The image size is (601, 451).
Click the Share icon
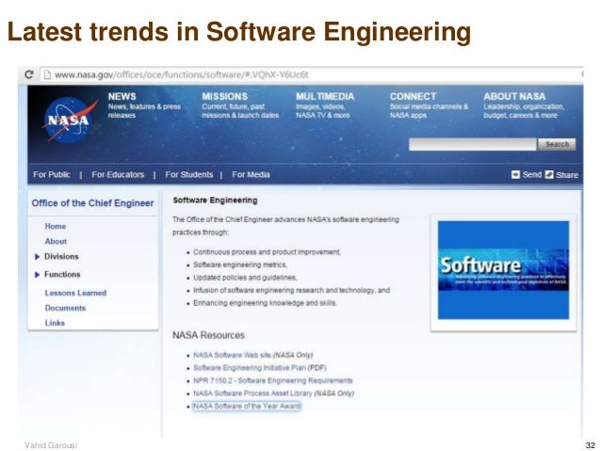click(x=549, y=175)
